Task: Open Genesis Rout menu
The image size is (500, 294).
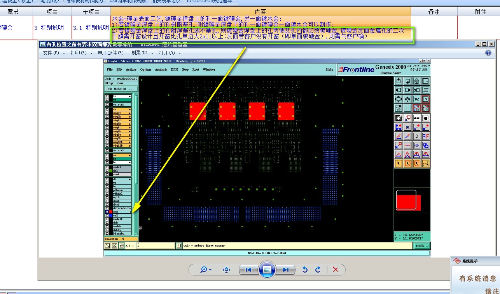Action: (196, 69)
